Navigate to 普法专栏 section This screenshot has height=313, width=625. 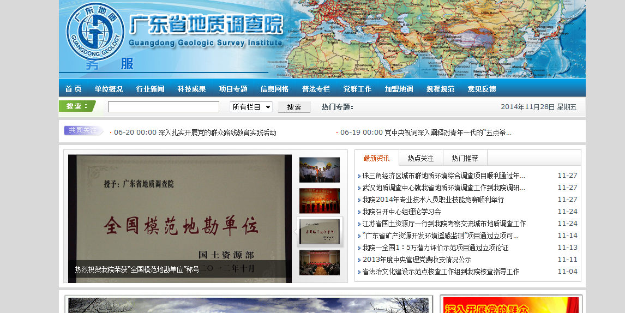point(316,89)
